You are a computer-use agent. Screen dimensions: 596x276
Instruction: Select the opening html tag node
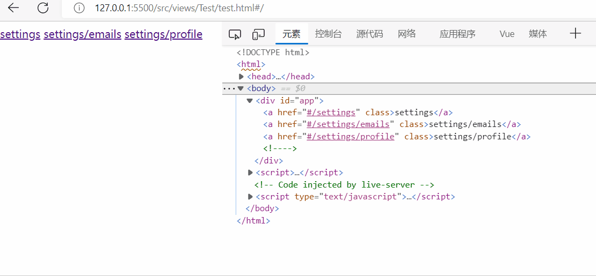pyautogui.click(x=251, y=64)
